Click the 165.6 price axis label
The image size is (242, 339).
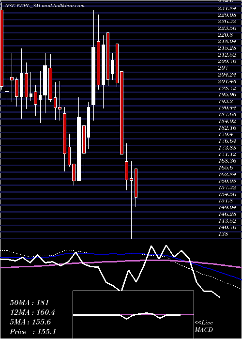tap(226, 168)
